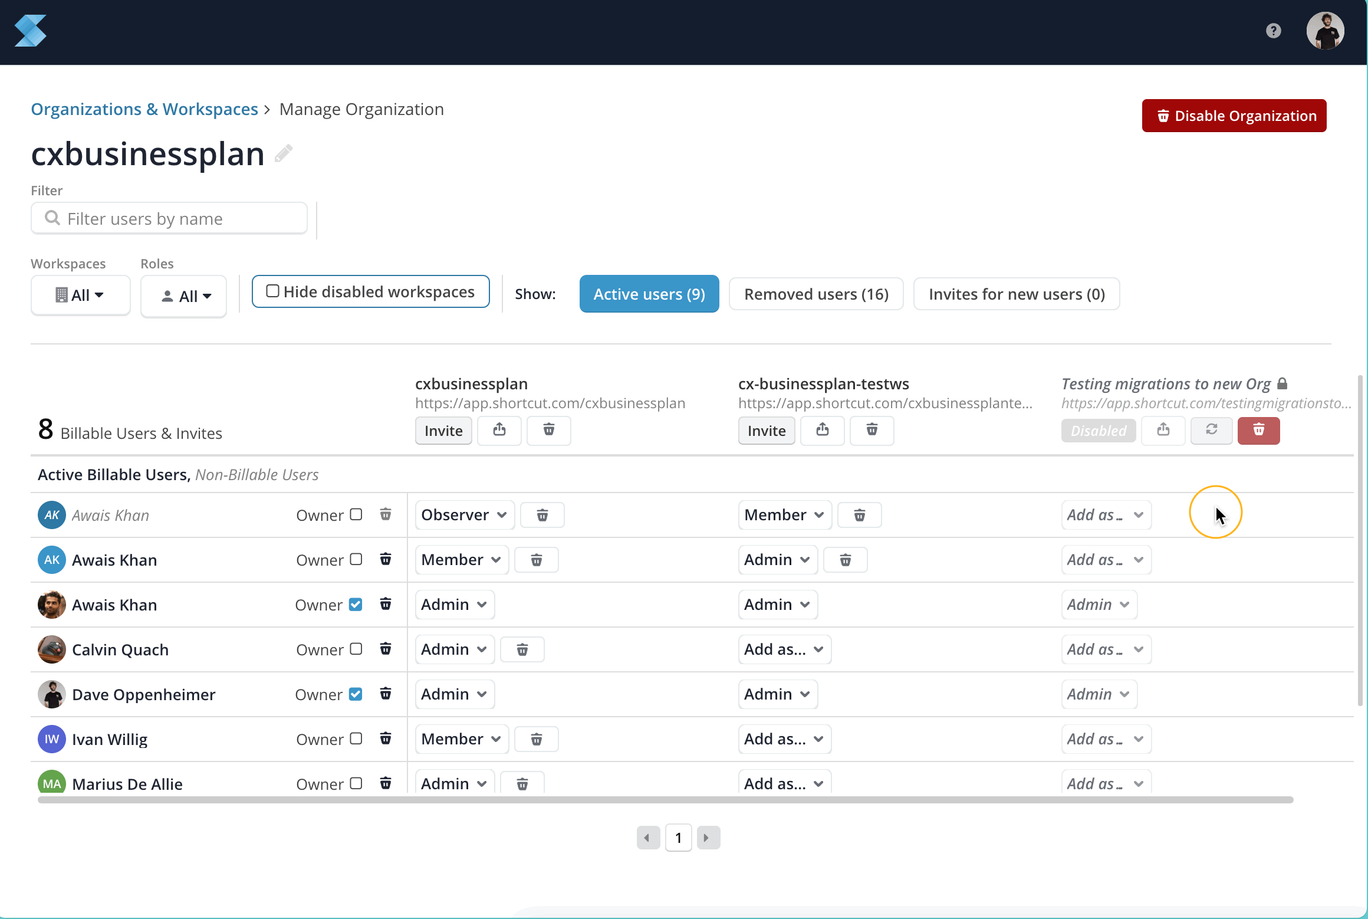Open the Organizations & Workspaces breadcrumb link
Image resolution: width=1368 pixels, height=919 pixels.
[x=144, y=109]
